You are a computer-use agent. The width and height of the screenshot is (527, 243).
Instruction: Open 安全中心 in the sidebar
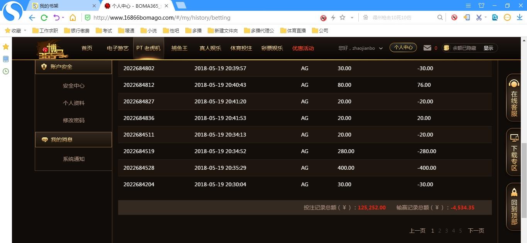click(73, 86)
